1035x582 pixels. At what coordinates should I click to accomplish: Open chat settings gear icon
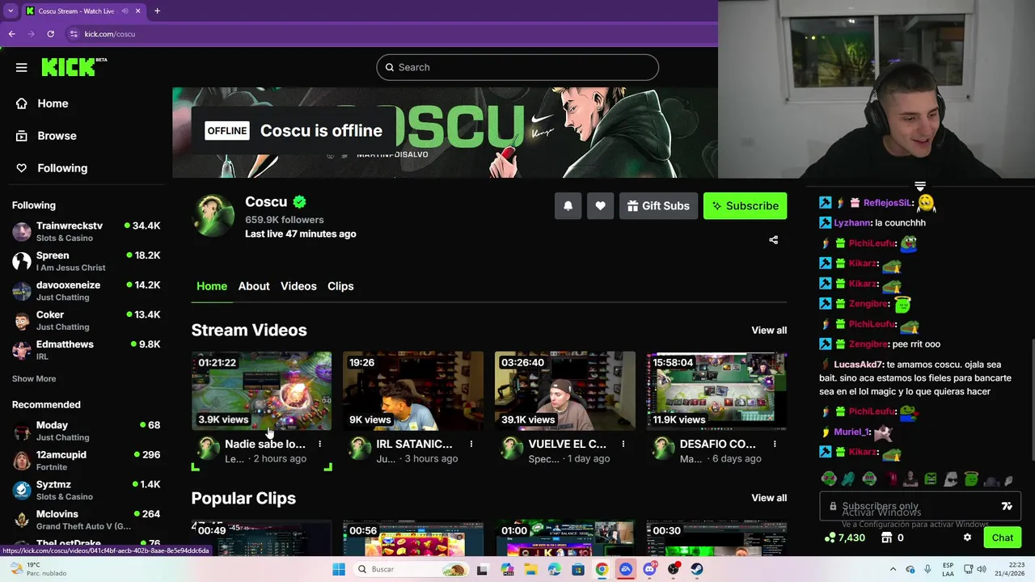click(967, 538)
